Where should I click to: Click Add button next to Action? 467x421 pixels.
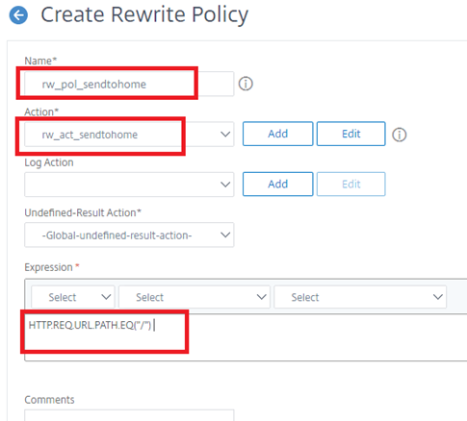[x=277, y=134]
